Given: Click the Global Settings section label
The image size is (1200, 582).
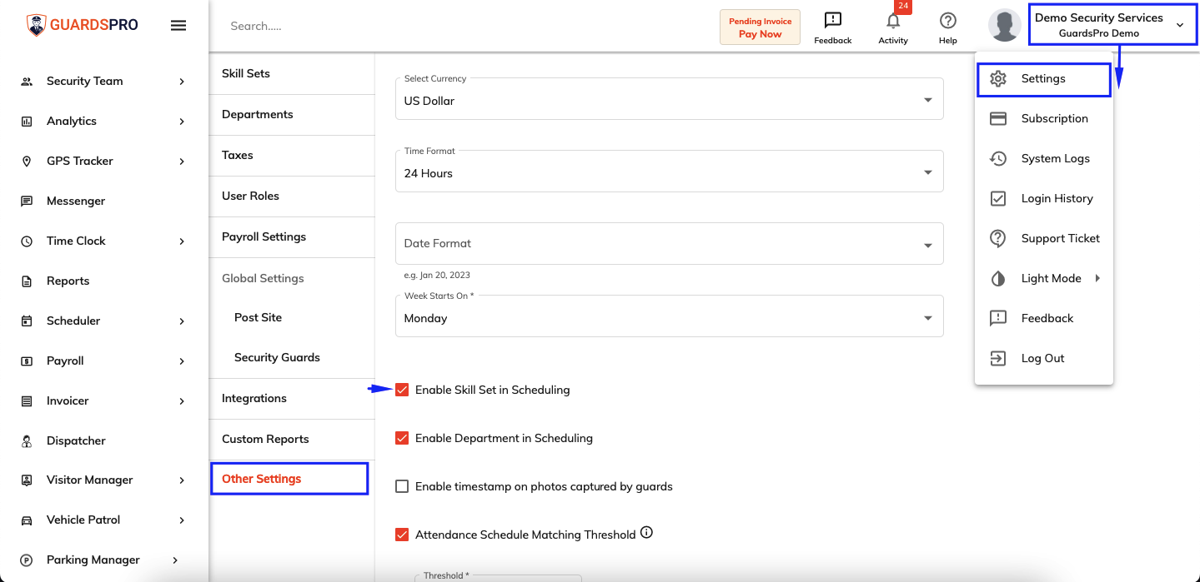Looking at the screenshot, I should (263, 278).
